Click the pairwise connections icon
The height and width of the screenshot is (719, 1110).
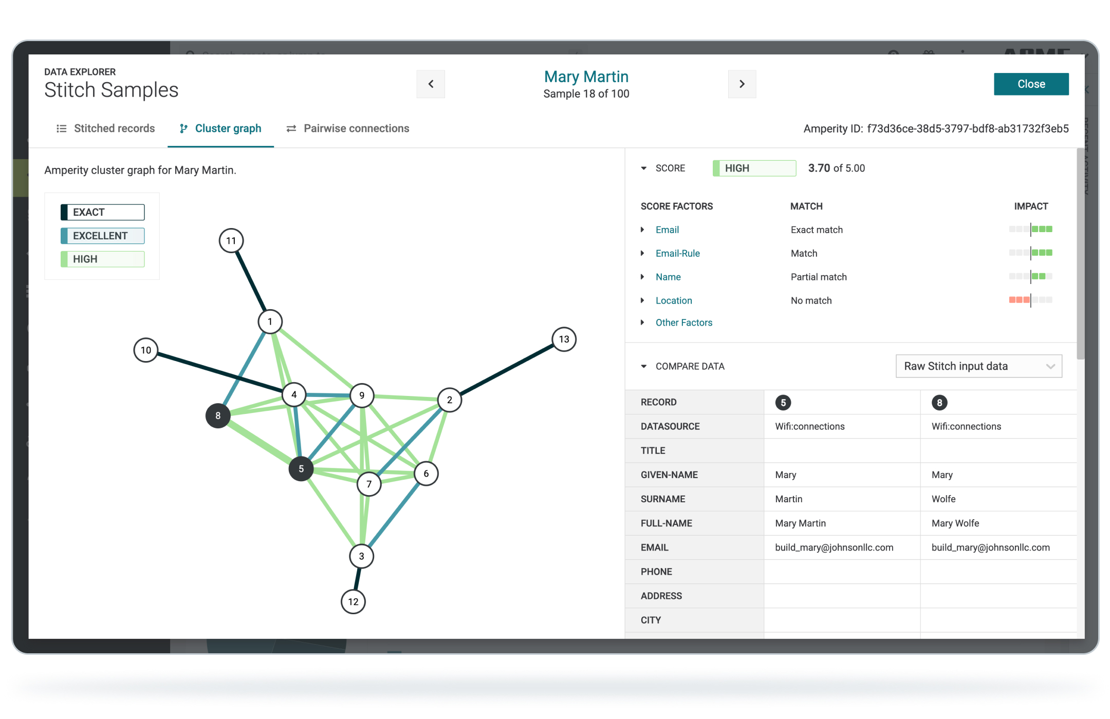pos(291,128)
